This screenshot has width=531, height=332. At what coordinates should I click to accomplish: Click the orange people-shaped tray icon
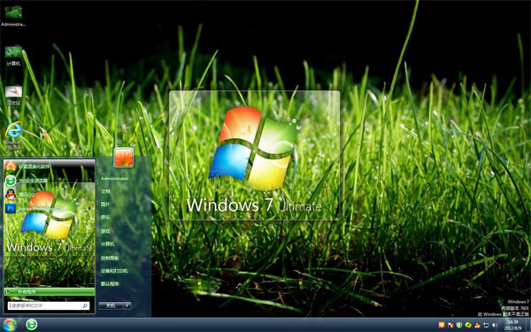click(x=477, y=325)
